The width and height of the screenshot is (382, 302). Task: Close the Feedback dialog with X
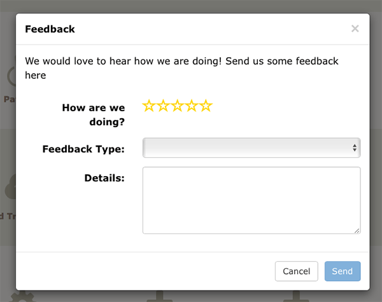tap(355, 29)
